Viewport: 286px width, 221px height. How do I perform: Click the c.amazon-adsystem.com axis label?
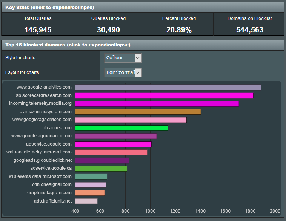[x=46, y=112]
